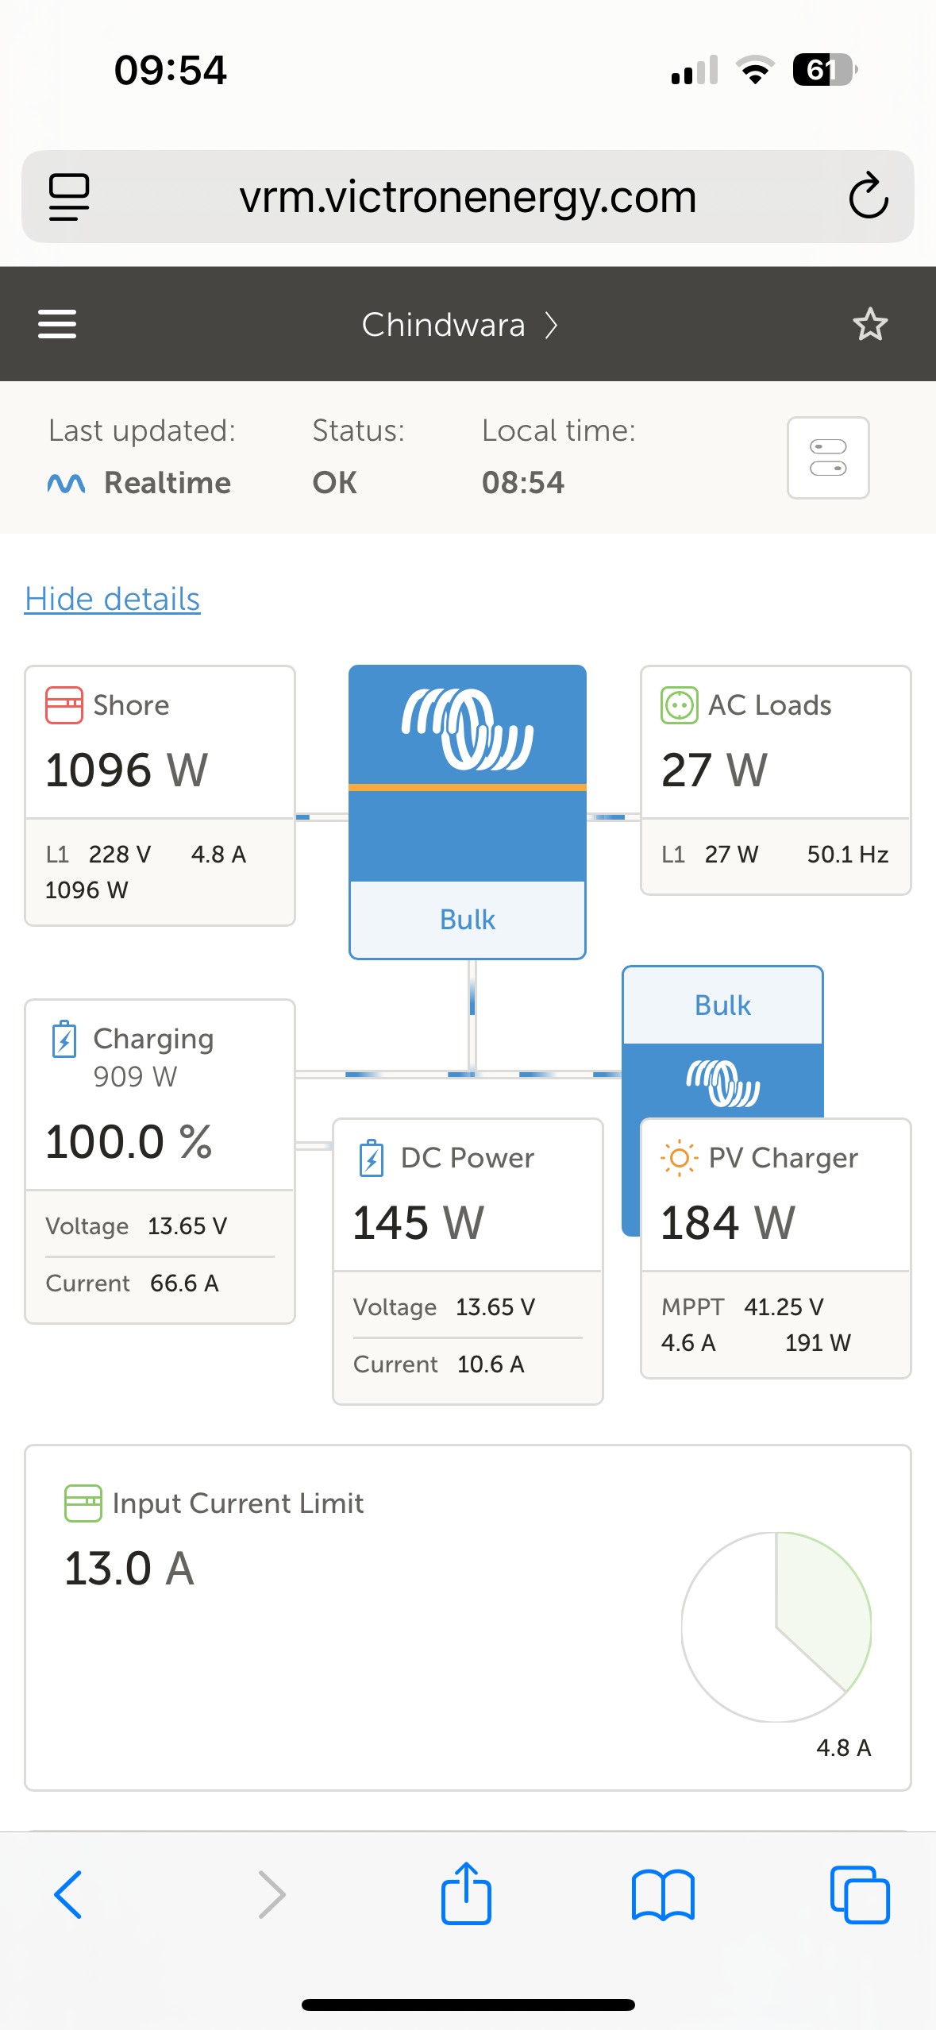Click the Hide details link
Viewport: 936px width, 2030px height.
(112, 599)
